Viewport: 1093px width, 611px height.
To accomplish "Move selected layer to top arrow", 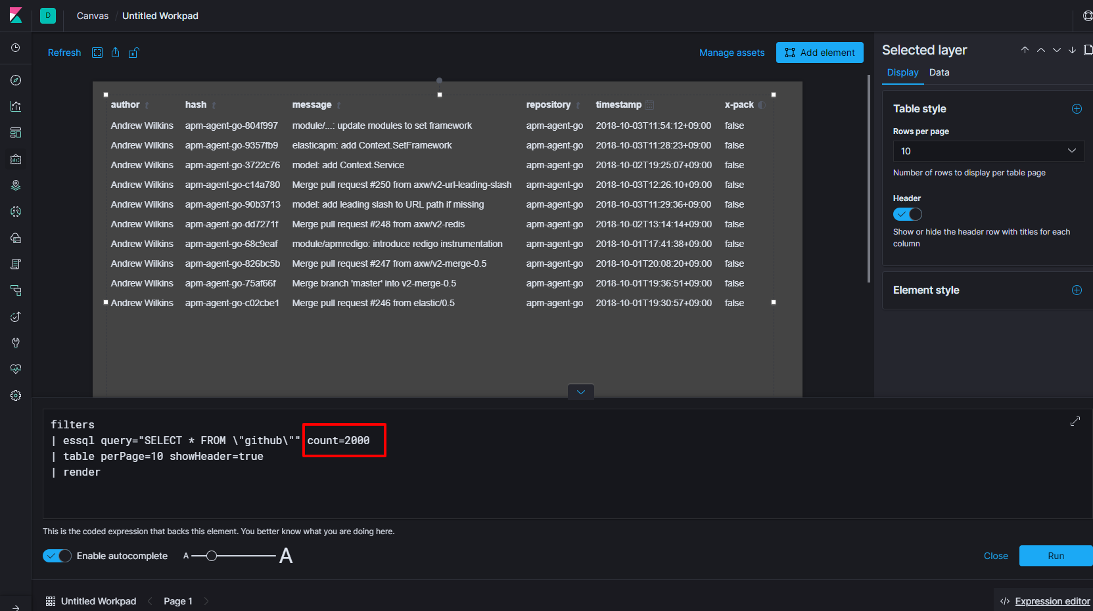I will click(x=1025, y=50).
